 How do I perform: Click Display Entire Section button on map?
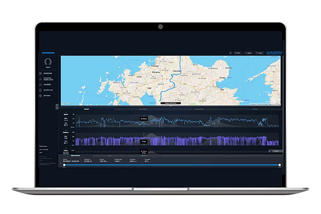coord(171,103)
